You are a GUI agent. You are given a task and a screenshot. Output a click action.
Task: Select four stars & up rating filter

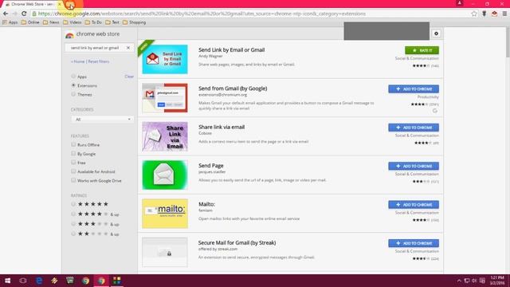(73, 214)
